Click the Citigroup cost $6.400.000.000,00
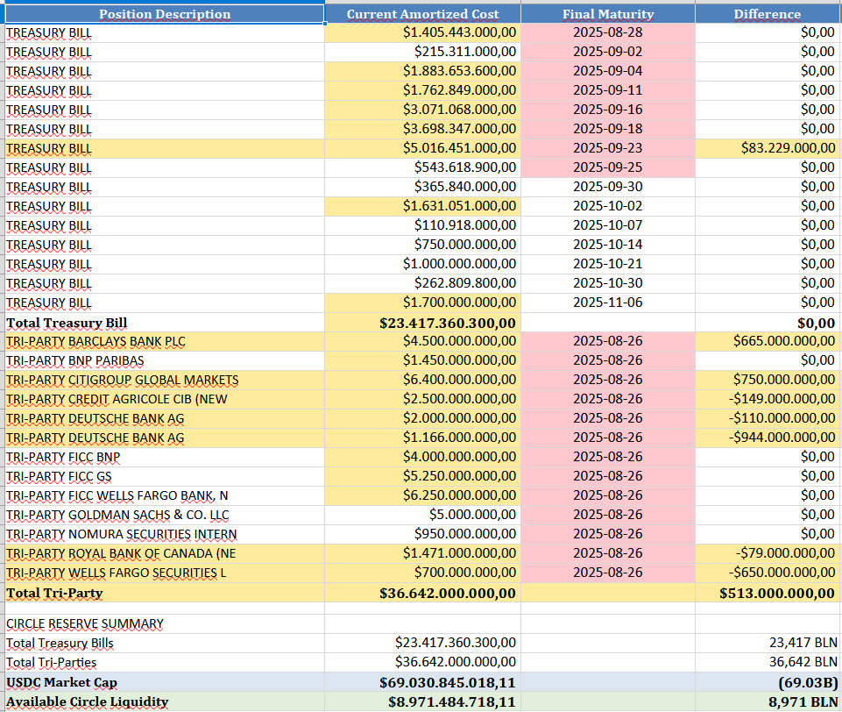The width and height of the screenshot is (842, 712). pos(422,381)
